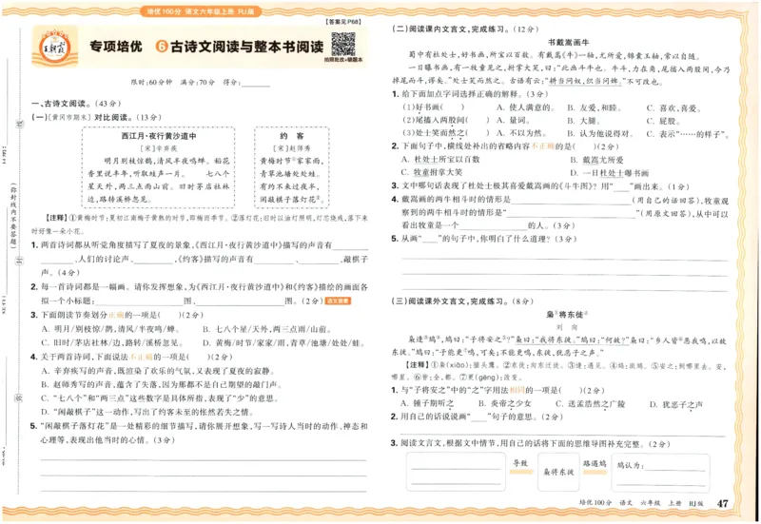Viewport: 761px width, 524px height.
Task: Click the poem title "约客"
Action: tap(292, 136)
